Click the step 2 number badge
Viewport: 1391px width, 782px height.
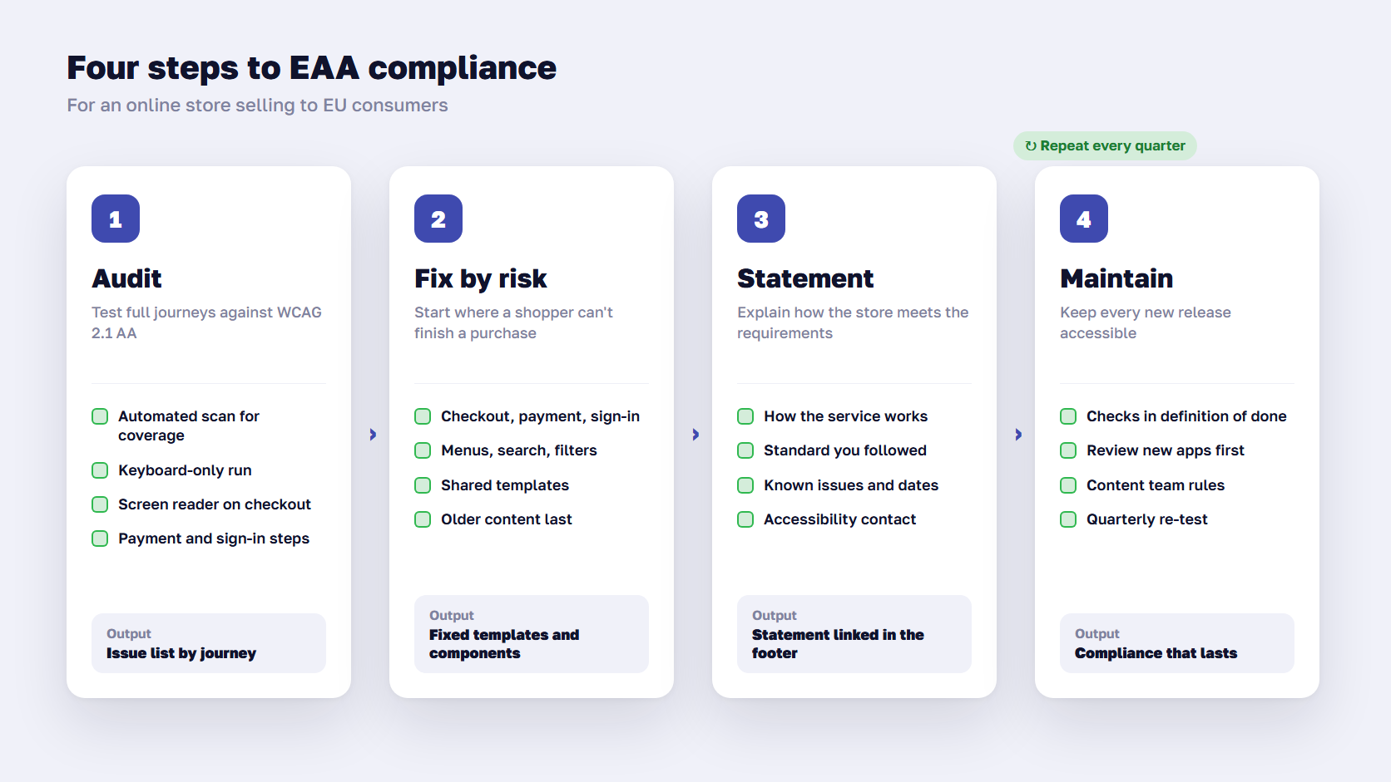click(438, 219)
